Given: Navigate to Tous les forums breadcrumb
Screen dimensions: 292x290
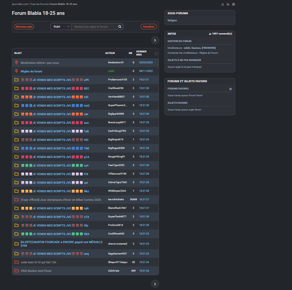Looking at the screenshot, I should click(x=39, y=4).
